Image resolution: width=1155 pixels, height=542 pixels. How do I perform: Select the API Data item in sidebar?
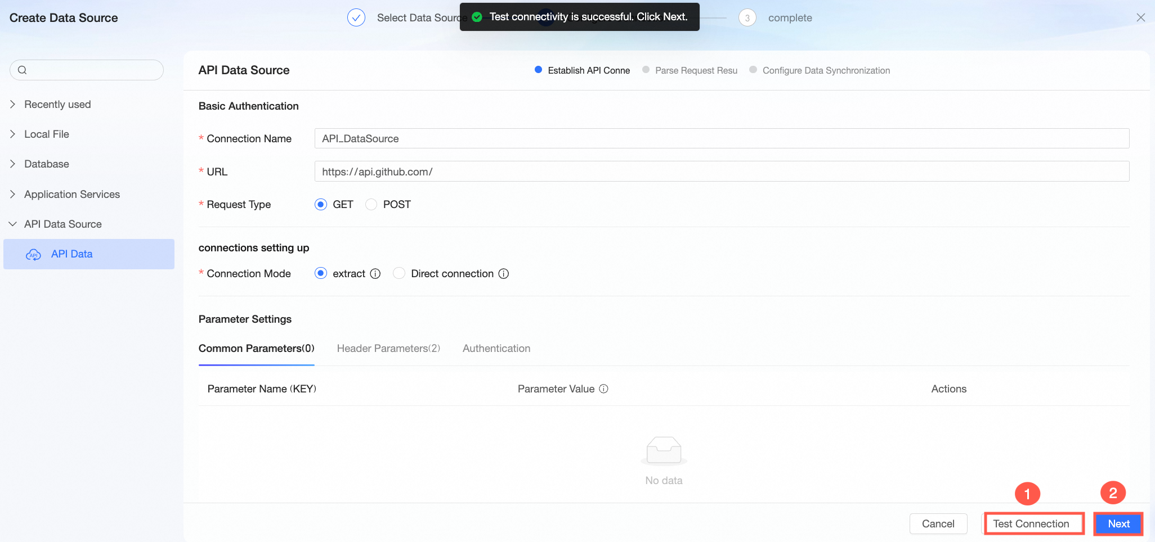(89, 254)
